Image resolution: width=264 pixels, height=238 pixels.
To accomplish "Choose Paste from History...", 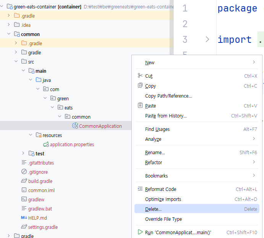I will [x=197, y=116].
